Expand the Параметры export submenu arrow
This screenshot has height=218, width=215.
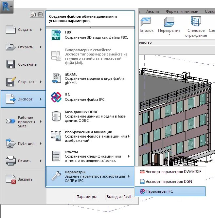129,176
